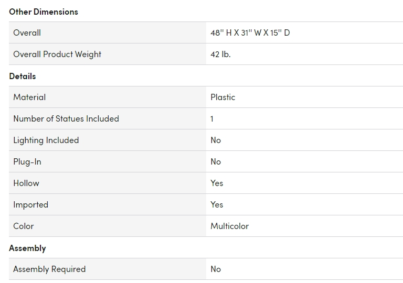Click the No value beside Plug-In
Viewport: 403px width, 283px height.
tap(216, 161)
